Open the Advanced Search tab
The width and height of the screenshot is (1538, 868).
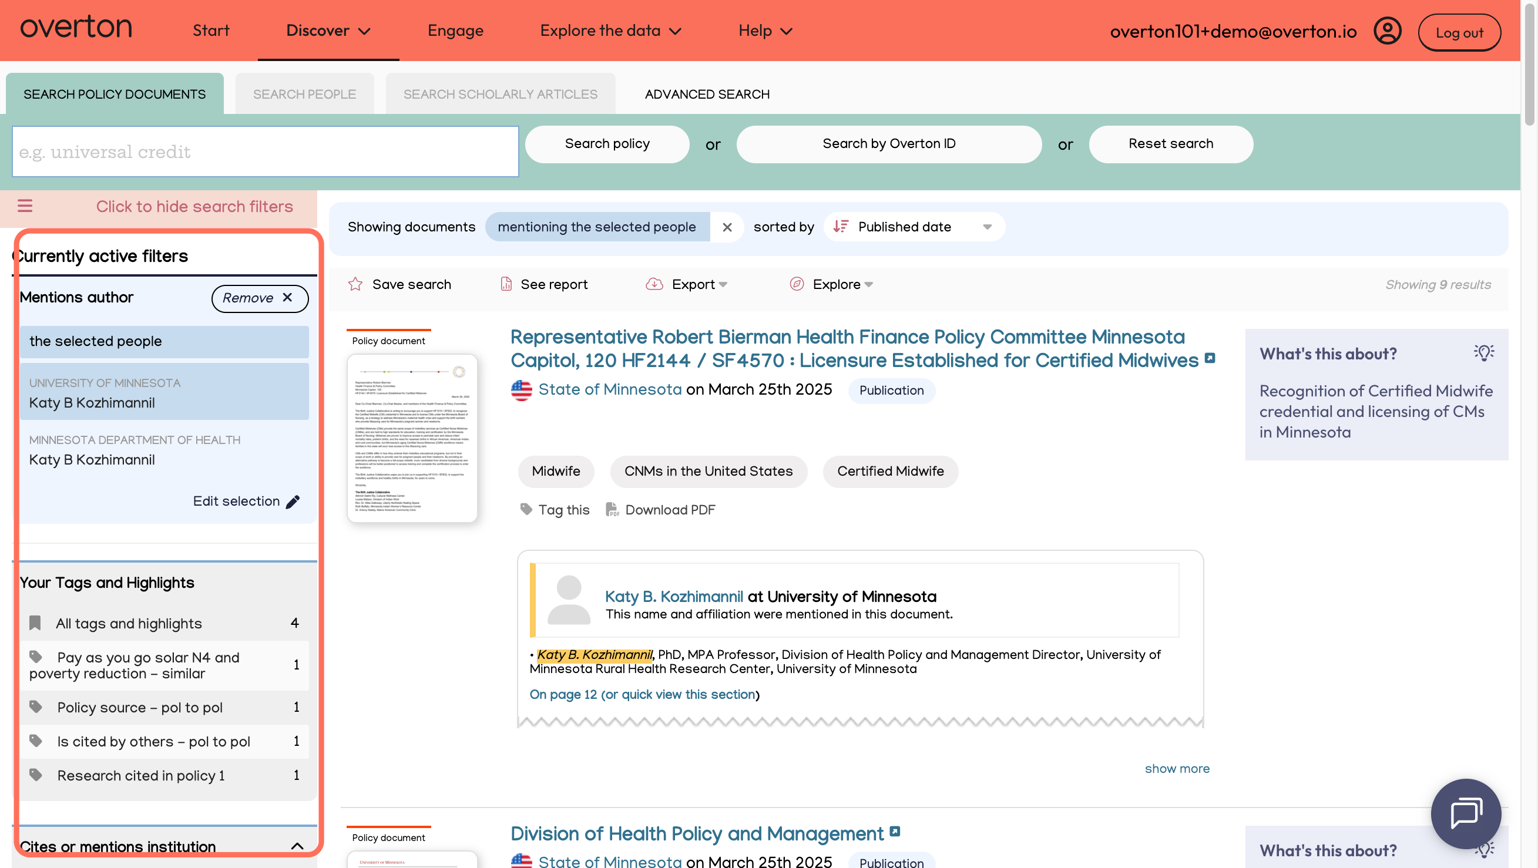tap(707, 94)
